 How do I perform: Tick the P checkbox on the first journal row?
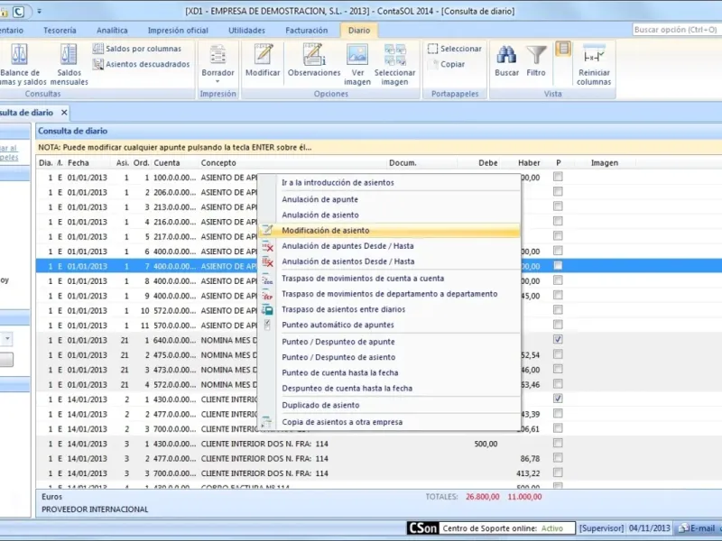(x=558, y=178)
